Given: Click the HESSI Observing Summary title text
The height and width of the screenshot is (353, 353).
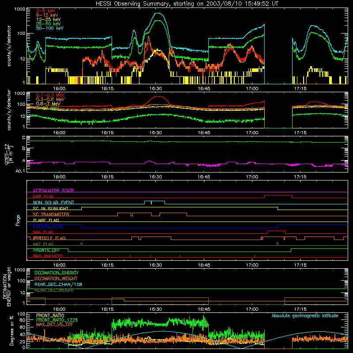Looking at the screenshot, I should click(x=187, y=4).
